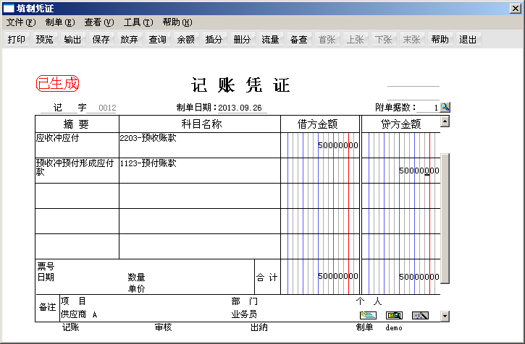Open the 查看(V) menu

99,22
